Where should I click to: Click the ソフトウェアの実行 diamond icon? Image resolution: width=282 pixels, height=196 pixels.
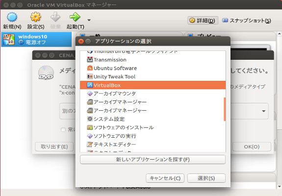point(90,136)
